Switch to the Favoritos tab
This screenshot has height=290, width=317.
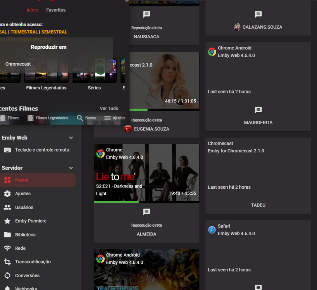[x=56, y=10]
